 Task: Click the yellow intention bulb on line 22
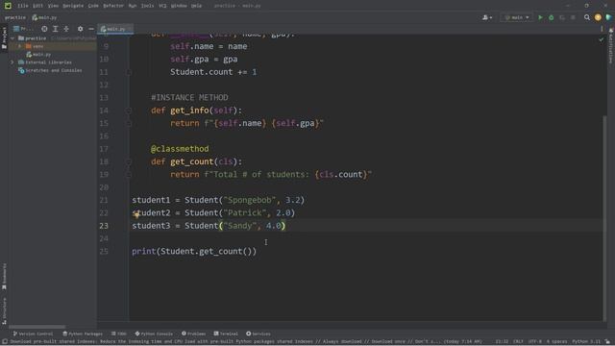(136, 213)
